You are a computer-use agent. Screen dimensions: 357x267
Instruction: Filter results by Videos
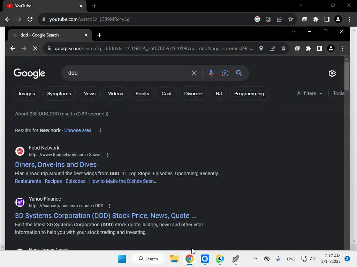[x=115, y=94]
